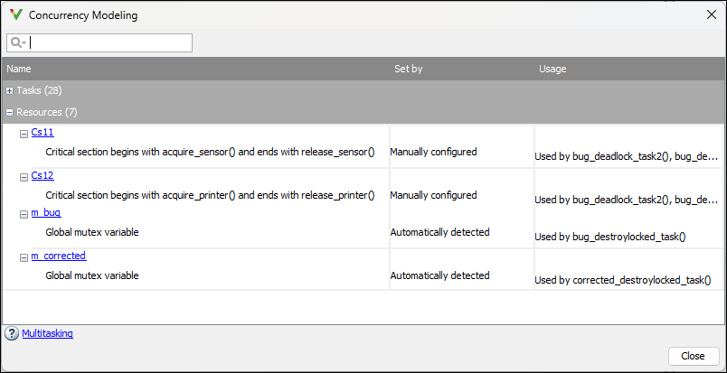Click the help question mark icon
The image size is (727, 373).
tap(12, 333)
